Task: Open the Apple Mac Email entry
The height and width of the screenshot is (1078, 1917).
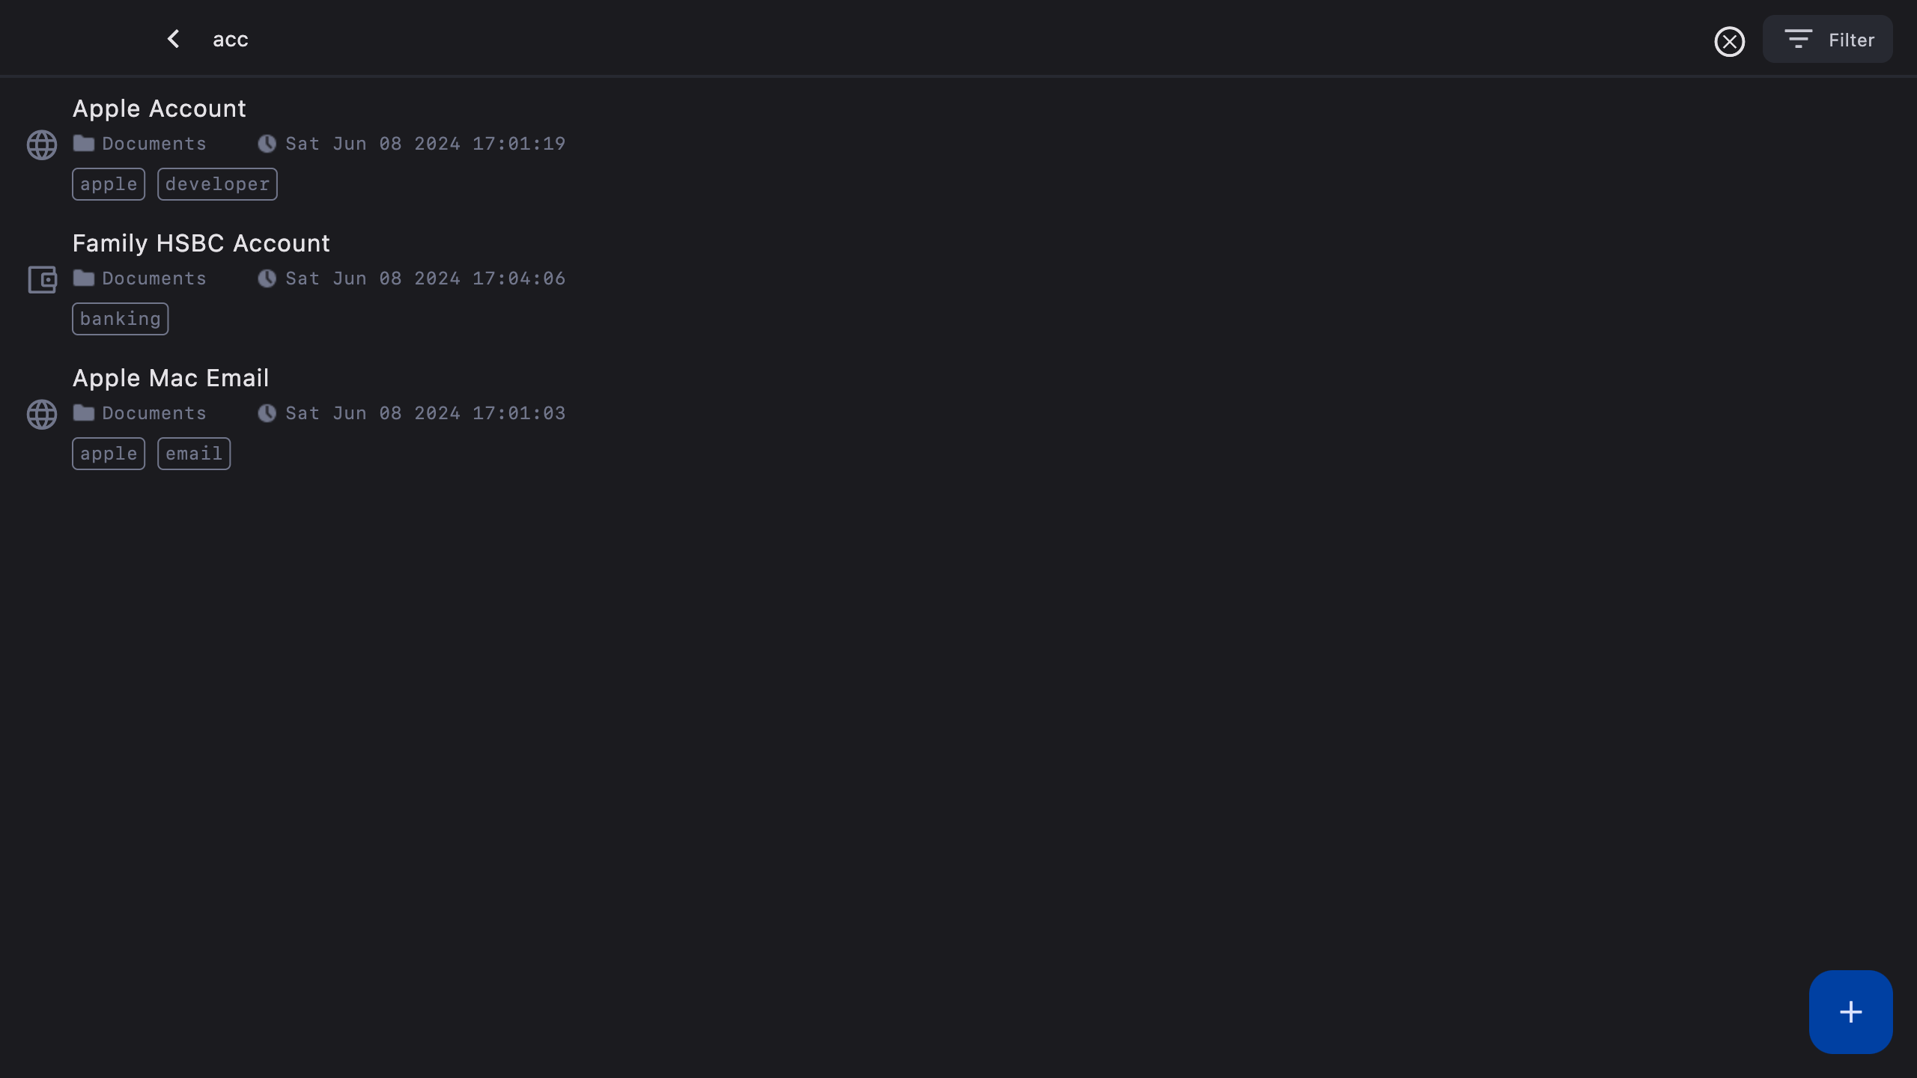Action: coord(171,379)
